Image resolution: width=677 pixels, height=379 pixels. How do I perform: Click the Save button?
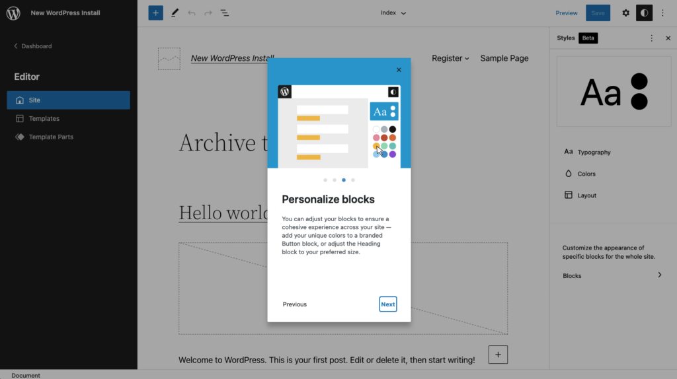click(598, 13)
